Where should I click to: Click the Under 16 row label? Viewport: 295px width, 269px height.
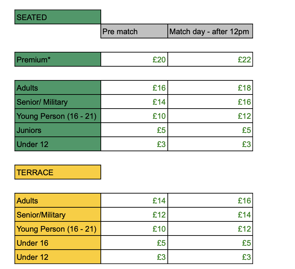point(58,243)
